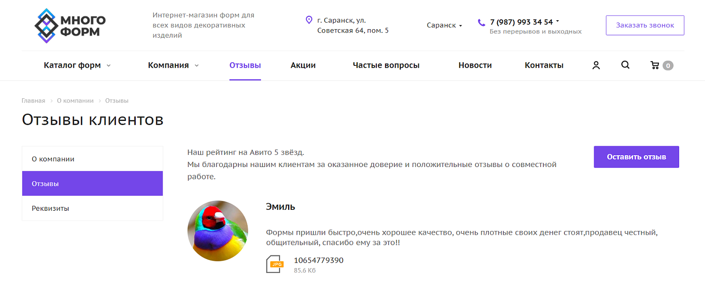Click the user account icon

click(595, 65)
